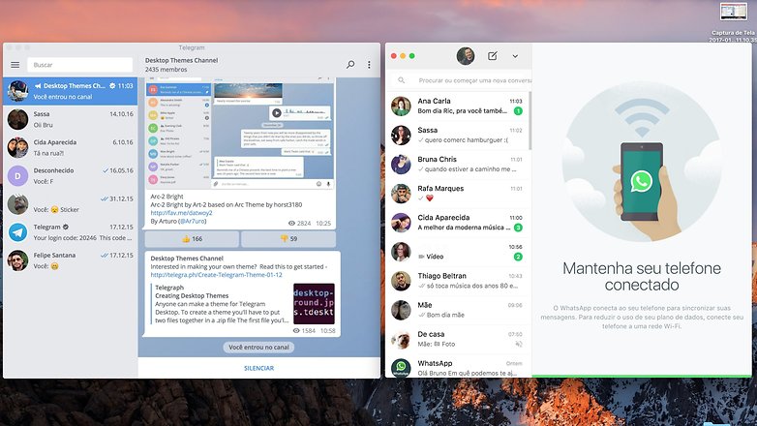Select the Desktop Themes Channel chat in Telegram
The height and width of the screenshot is (426, 757).
pos(71,91)
